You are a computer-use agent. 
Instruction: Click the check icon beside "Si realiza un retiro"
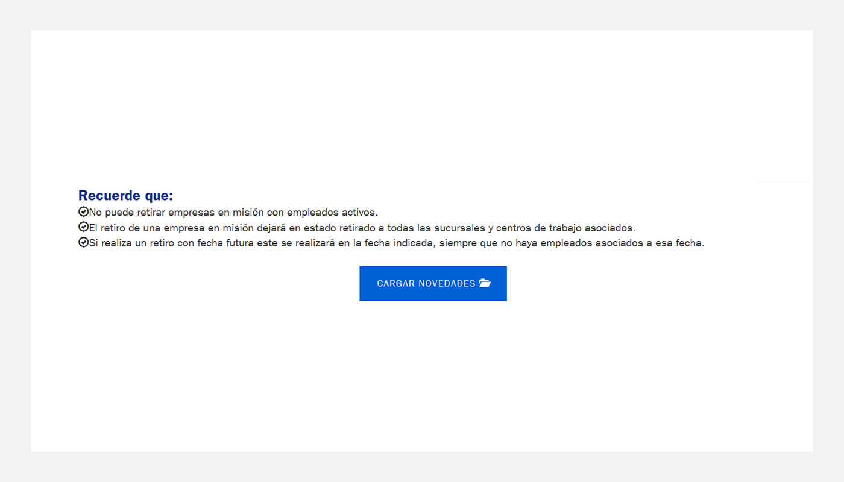point(83,243)
